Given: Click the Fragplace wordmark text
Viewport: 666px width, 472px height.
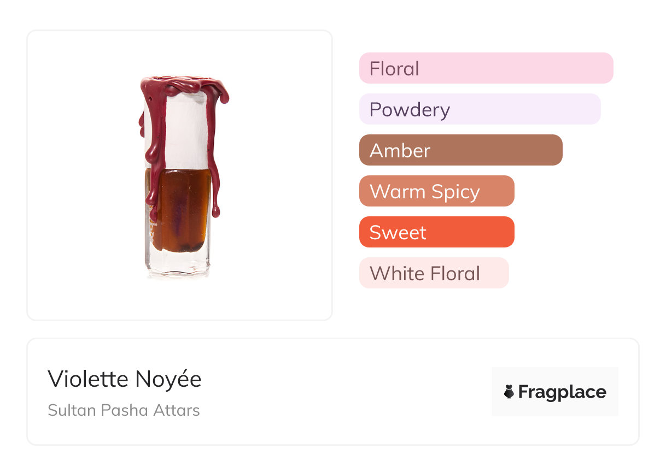Looking at the screenshot, I should click(562, 392).
